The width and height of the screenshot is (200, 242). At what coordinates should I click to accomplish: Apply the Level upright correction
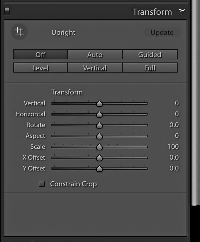(40, 68)
